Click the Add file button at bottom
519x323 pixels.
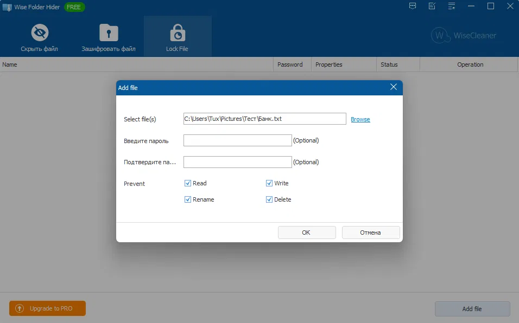pyautogui.click(x=472, y=309)
